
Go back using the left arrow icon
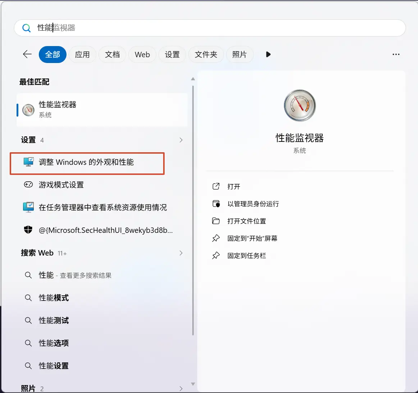click(x=27, y=54)
